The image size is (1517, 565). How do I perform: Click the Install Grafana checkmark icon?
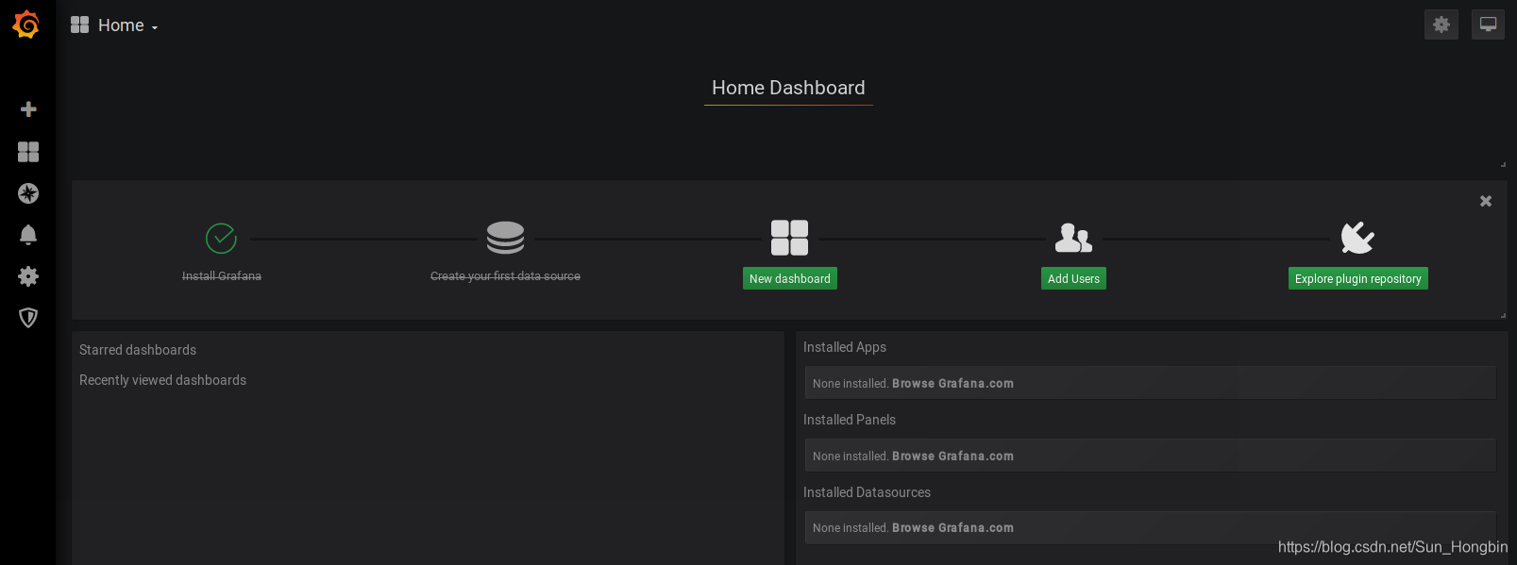point(221,239)
